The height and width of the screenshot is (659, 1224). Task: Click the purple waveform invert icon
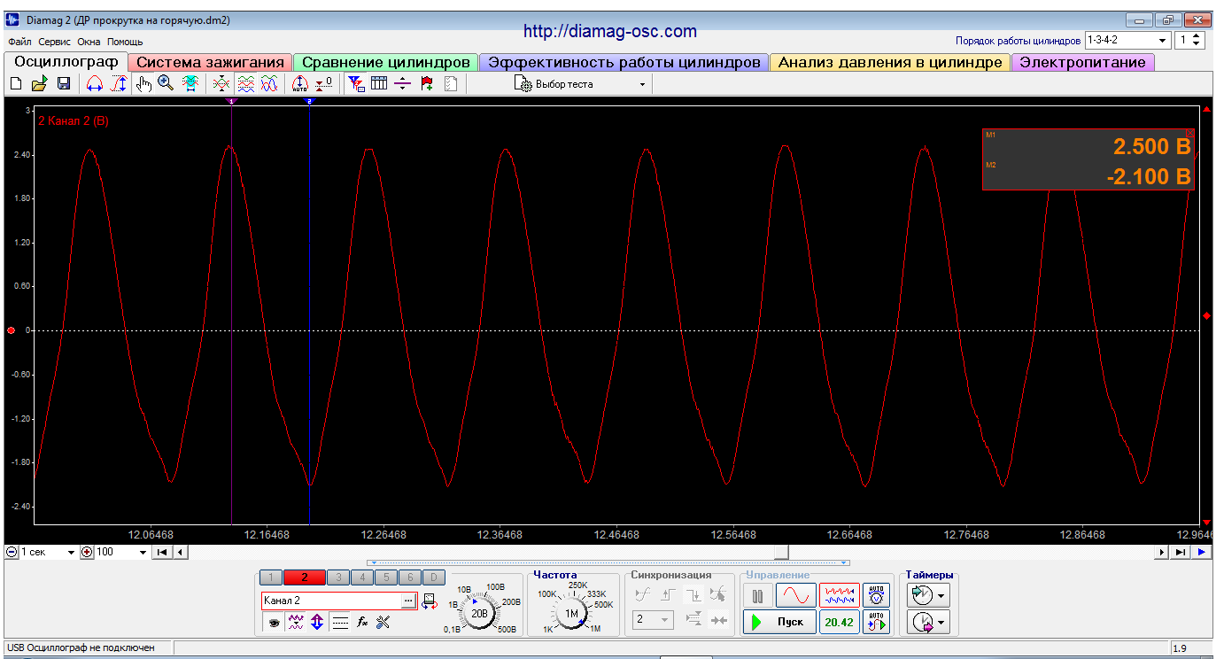click(297, 623)
